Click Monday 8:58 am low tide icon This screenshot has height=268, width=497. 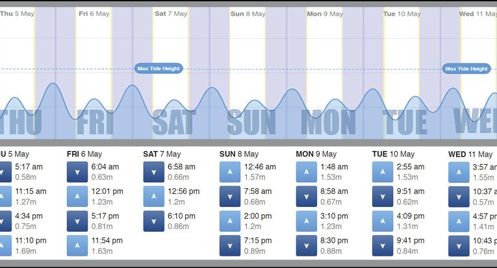pos(306,196)
